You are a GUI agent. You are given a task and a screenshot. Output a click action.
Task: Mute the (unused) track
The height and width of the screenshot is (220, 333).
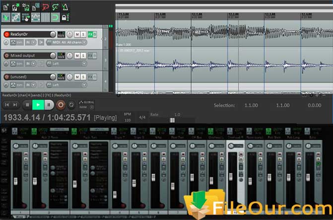click(77, 77)
